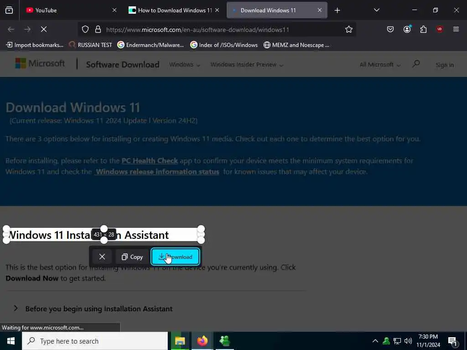Open Firefox application hamburger menu
The width and height of the screenshot is (467, 350).
tap(456, 29)
